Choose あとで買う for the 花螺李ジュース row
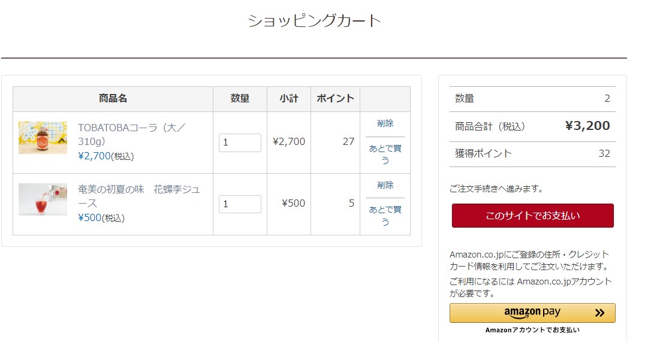654x342 pixels. [x=385, y=216]
